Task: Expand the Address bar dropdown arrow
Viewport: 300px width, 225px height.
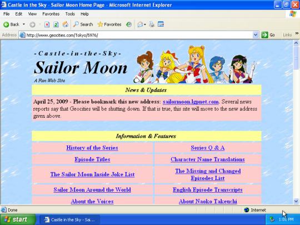Action: pyautogui.click(x=256, y=35)
